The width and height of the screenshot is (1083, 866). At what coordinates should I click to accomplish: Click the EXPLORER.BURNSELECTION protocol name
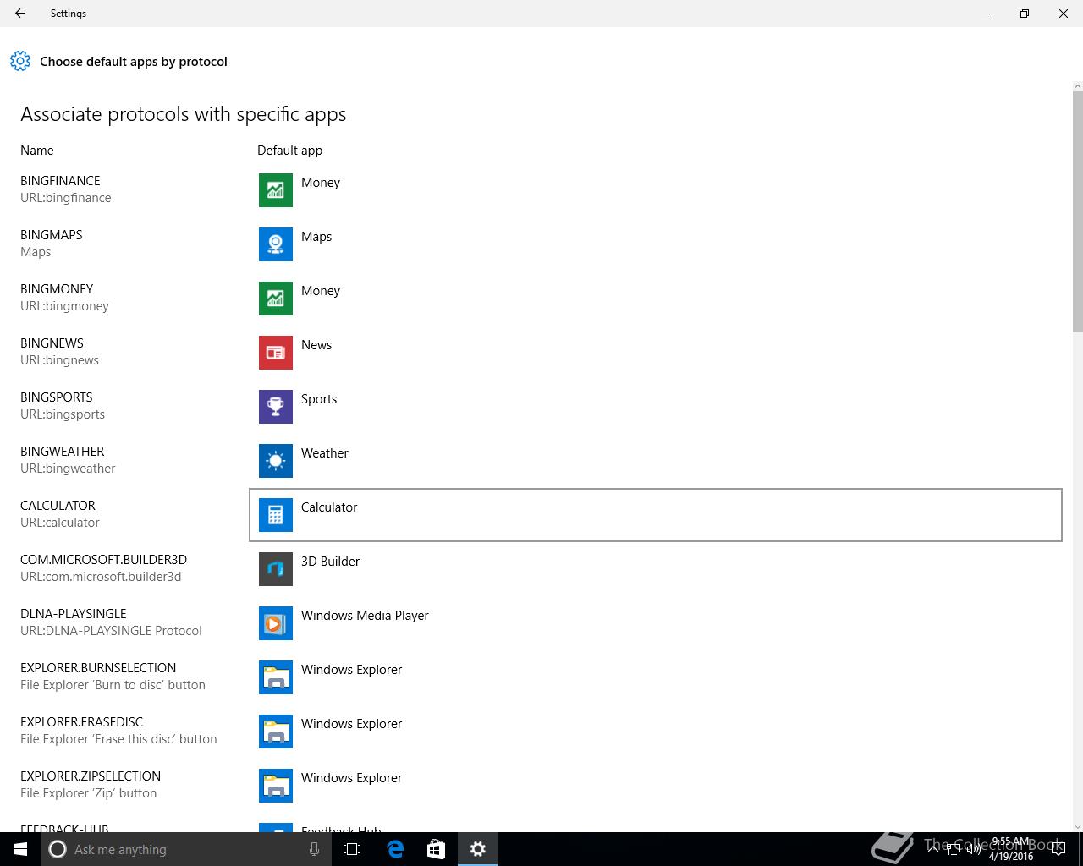coord(98,668)
